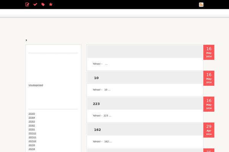Open the 20159 archive link
Viewport: 229px width, 152px height.
[x=32, y=145]
